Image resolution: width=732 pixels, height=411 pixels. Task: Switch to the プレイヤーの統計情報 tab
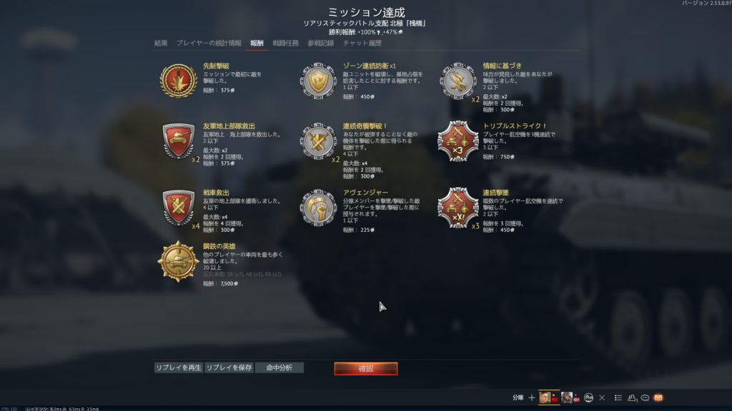209,43
